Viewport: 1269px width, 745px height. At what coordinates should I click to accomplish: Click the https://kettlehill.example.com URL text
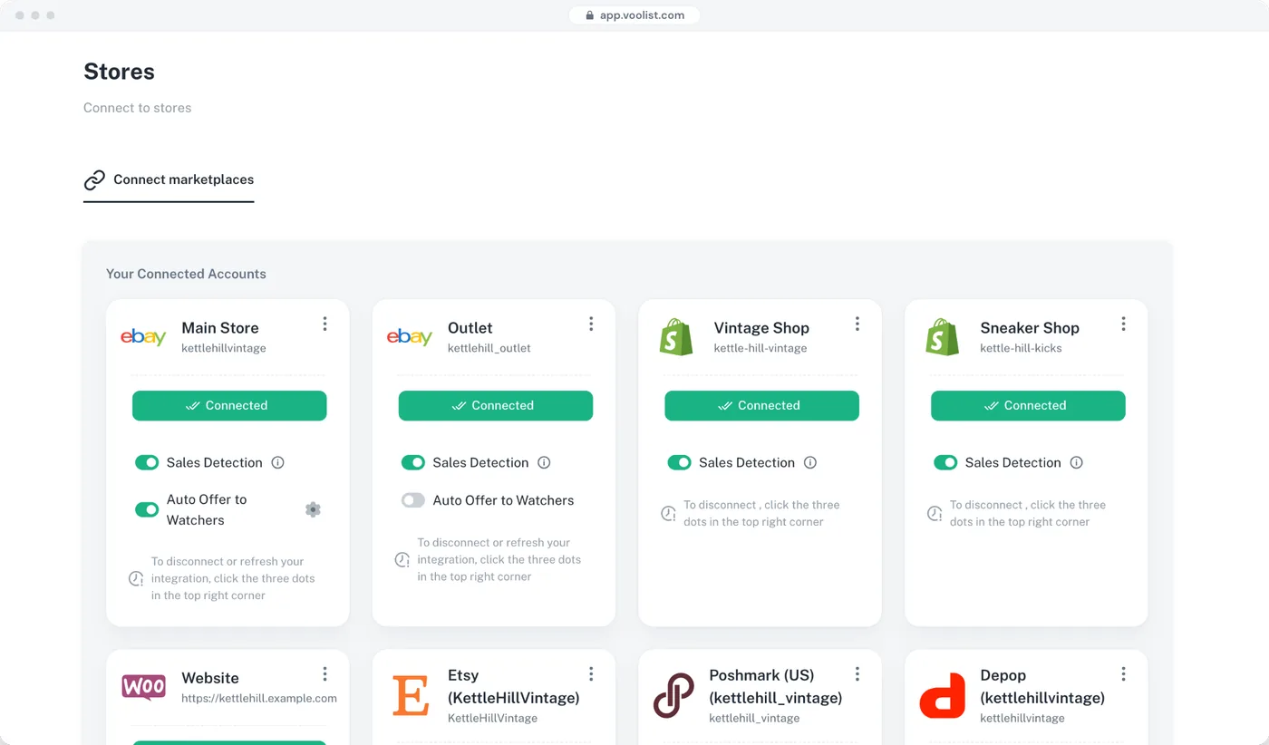[x=259, y=699]
